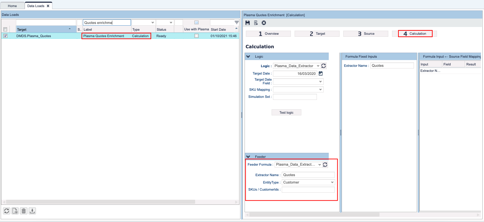Open step 2 Target
This screenshot has height=222, width=484.
point(317,33)
